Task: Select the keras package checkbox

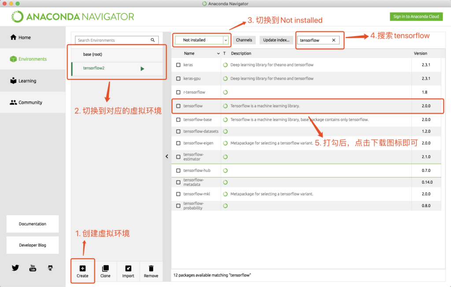Action: coord(178,64)
